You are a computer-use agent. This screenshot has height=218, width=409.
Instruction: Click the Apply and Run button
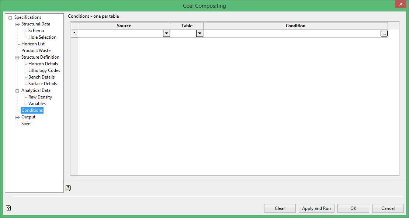(316, 208)
